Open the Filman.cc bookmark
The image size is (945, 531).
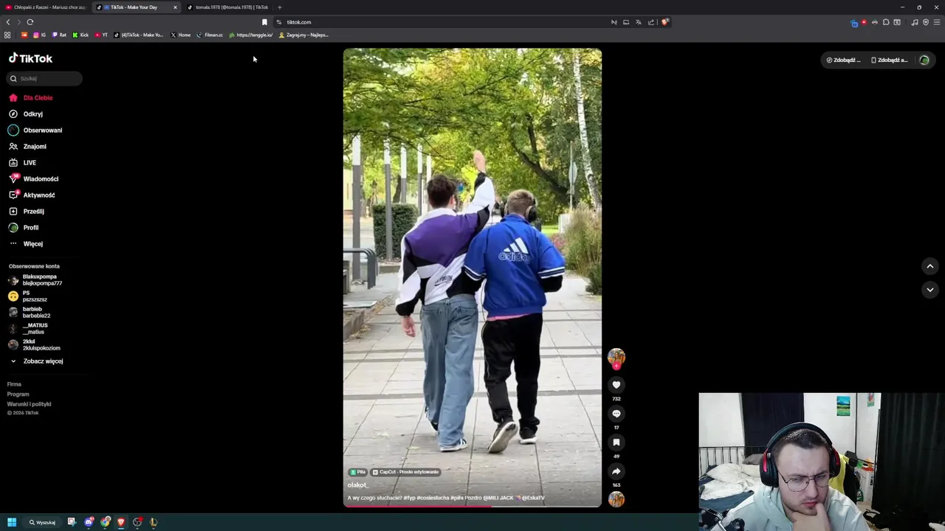(x=210, y=35)
